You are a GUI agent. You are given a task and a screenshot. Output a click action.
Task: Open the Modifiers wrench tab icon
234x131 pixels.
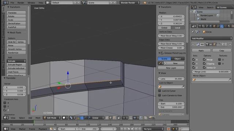(x=222, y=26)
